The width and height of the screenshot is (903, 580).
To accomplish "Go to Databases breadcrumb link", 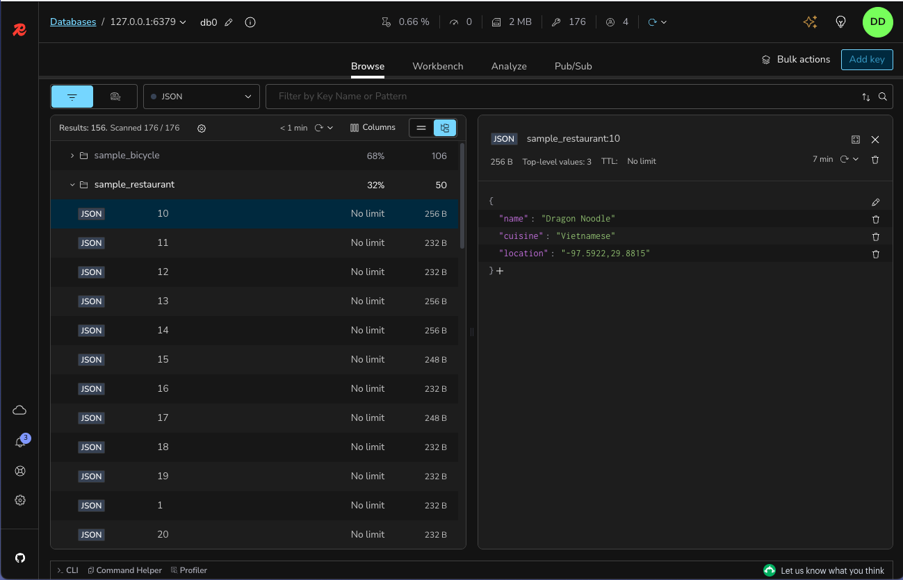I will pos(73,22).
